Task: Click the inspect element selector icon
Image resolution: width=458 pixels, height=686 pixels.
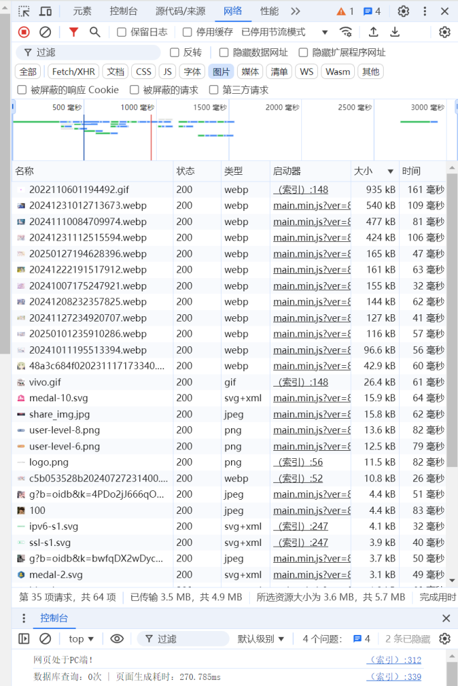Action: click(24, 11)
